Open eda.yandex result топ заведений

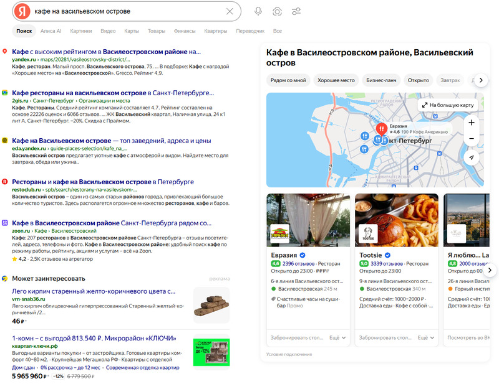click(112, 141)
